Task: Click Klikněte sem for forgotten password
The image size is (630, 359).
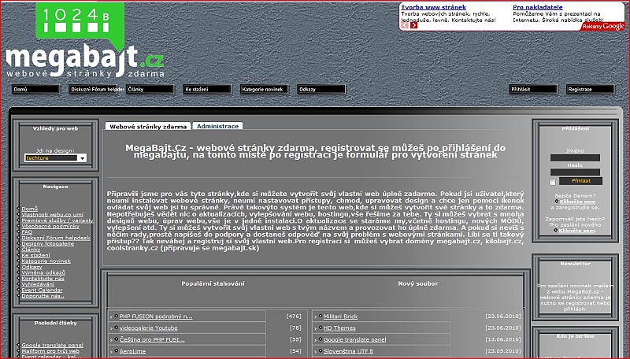Action: coord(577,231)
